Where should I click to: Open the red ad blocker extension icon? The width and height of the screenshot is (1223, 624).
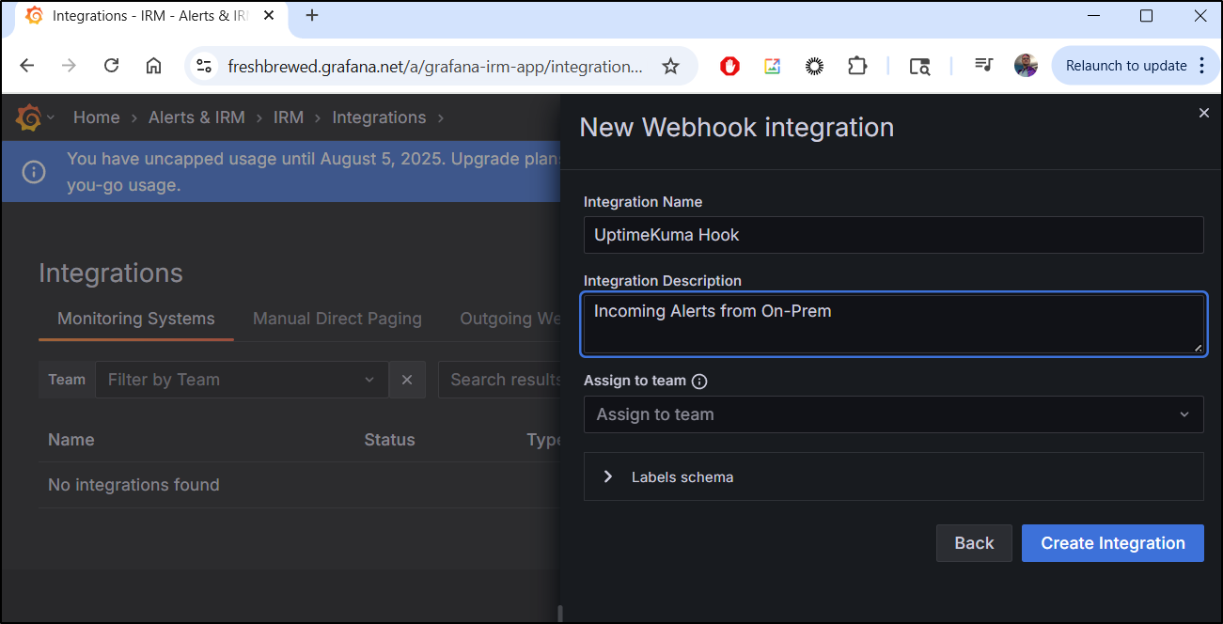click(729, 66)
